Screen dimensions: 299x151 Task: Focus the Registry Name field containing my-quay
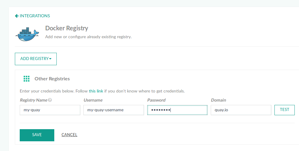click(x=50, y=110)
